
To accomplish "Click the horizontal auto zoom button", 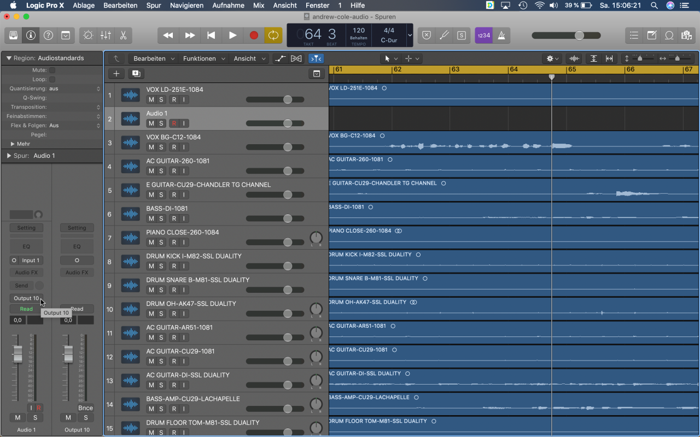I will 609,58.
